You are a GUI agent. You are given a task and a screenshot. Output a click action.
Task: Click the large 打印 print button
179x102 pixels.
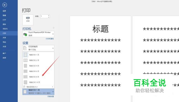pos(28,20)
